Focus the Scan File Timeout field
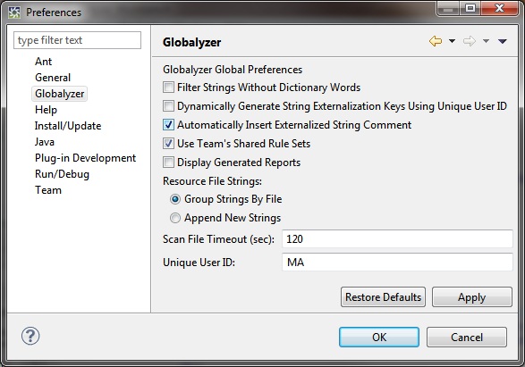This screenshot has width=525, height=367. (x=397, y=238)
